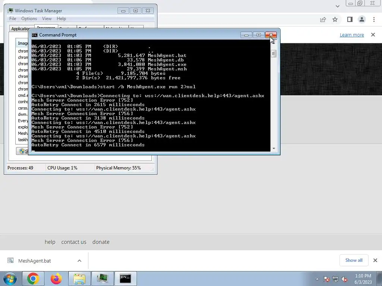Open the Chrome tab search chevron
Image resolution: width=382 pixels, height=286 pixels.
coord(337,6)
